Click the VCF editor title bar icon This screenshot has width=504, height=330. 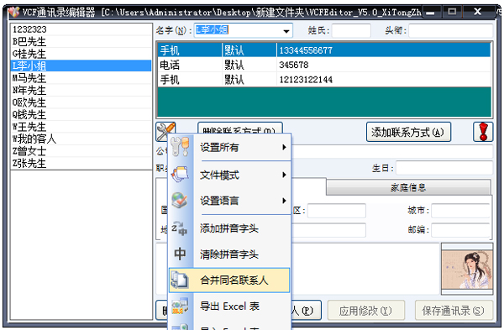click(13, 13)
